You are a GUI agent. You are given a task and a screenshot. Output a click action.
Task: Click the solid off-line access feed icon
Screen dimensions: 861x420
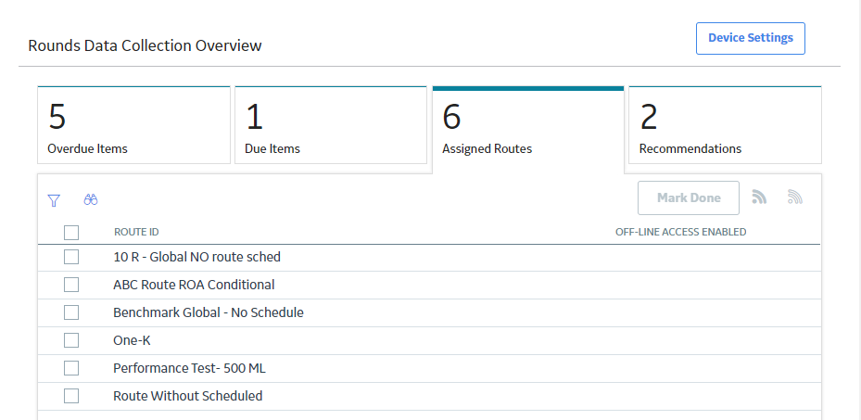759,197
